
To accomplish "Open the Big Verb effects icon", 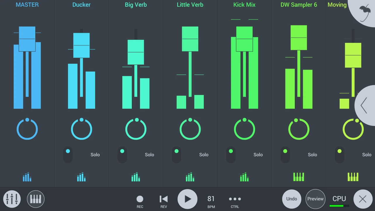I will (x=136, y=177).
